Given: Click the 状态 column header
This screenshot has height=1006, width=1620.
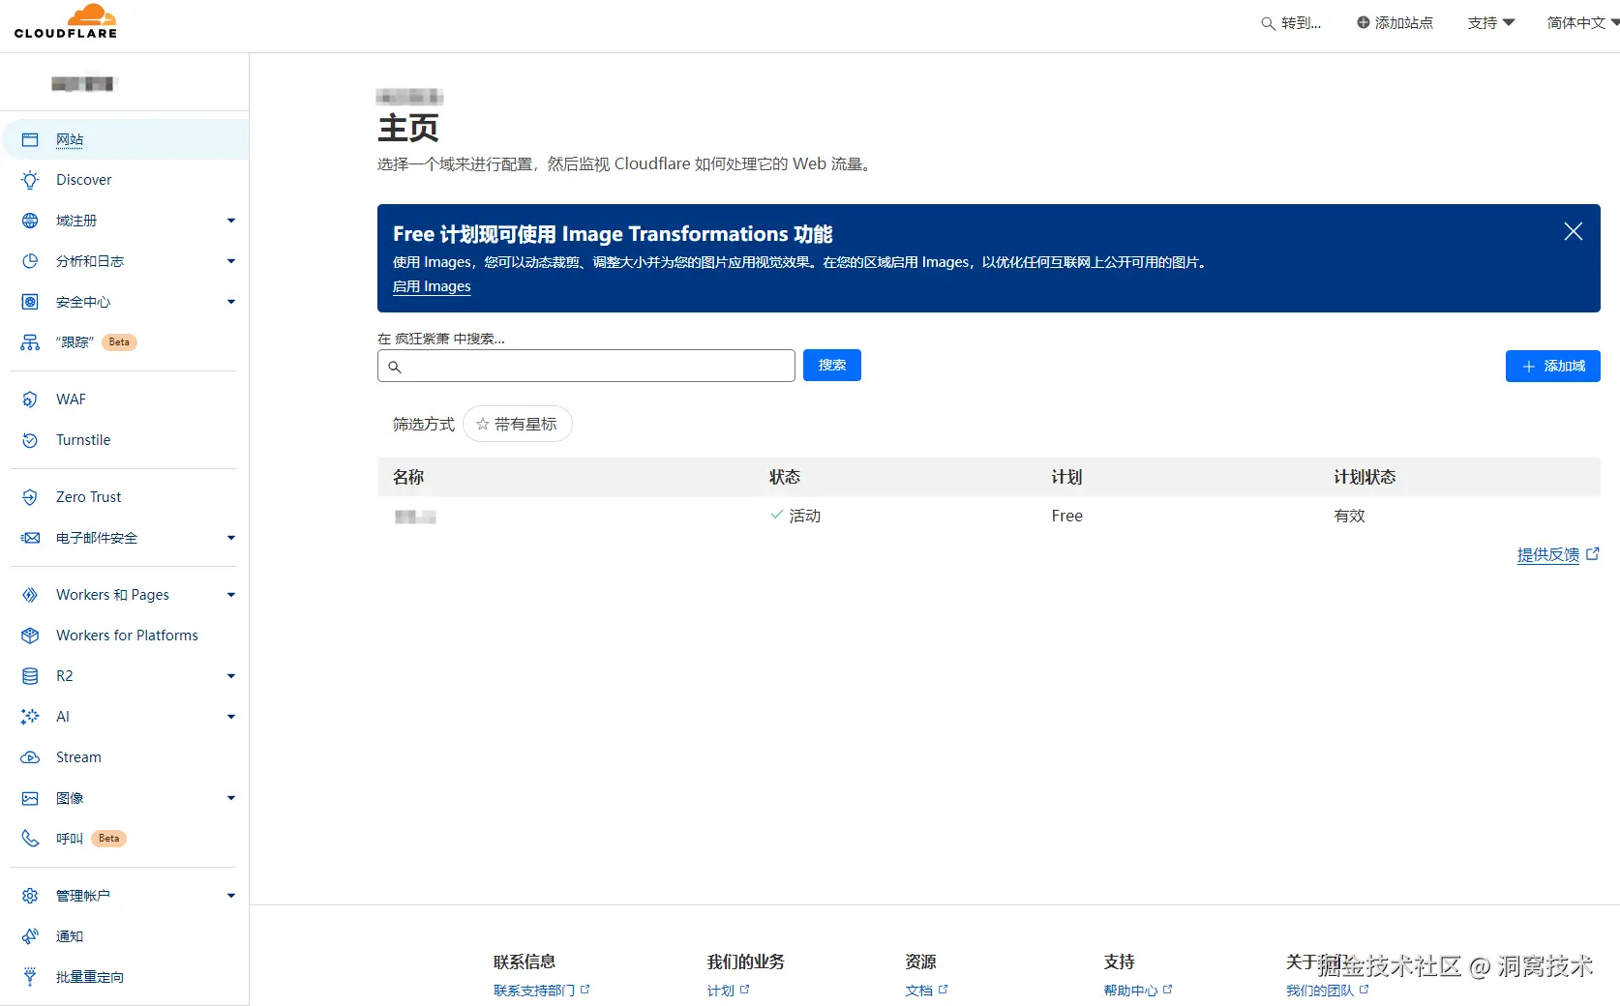Looking at the screenshot, I should pos(785,477).
